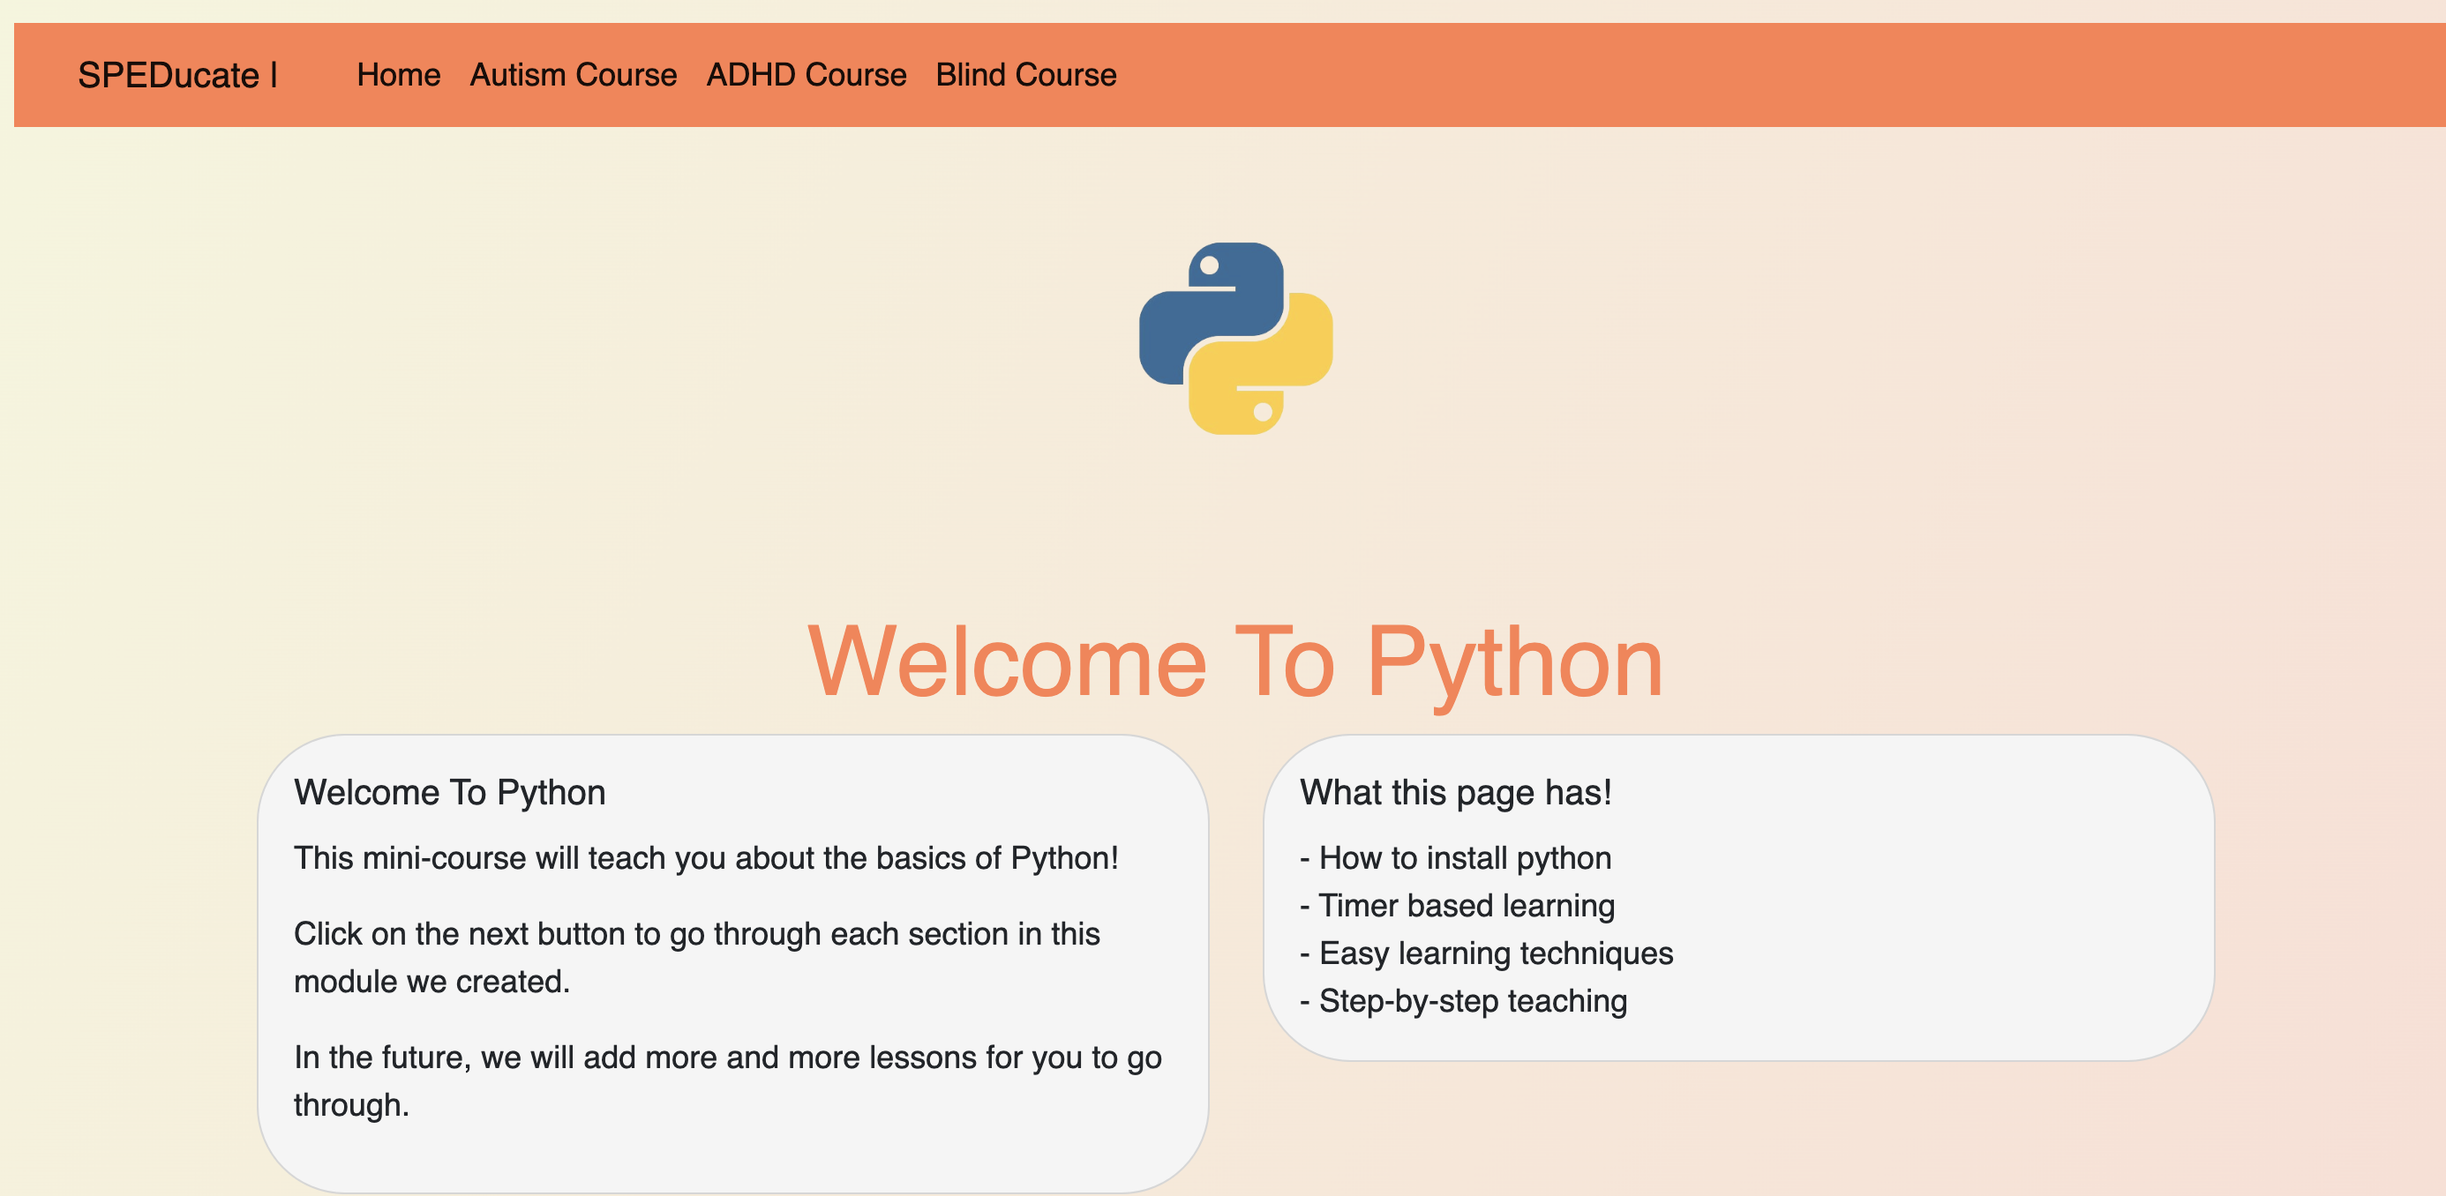Click the Step-by-step teaching line
Screen dimensions: 2446x1196
(x=1462, y=1000)
